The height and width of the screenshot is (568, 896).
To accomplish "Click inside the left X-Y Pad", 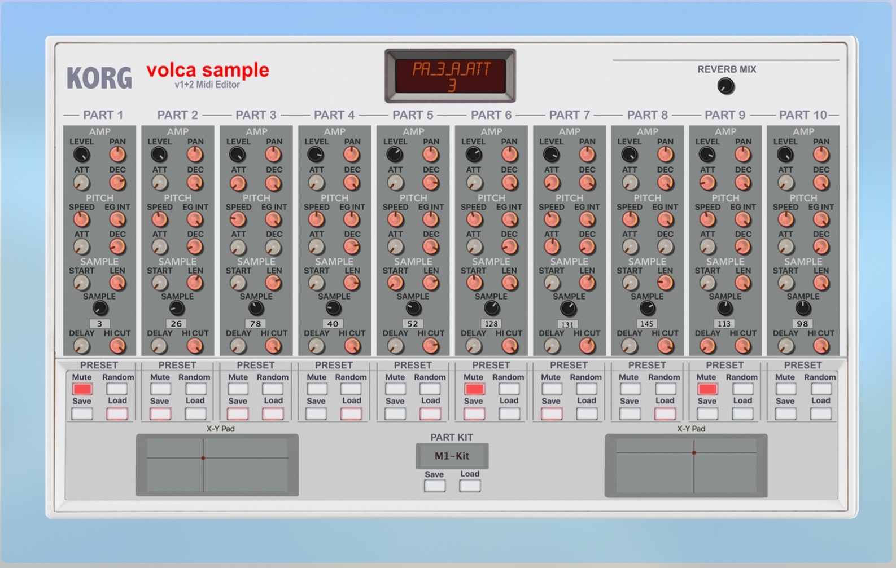I will point(217,465).
